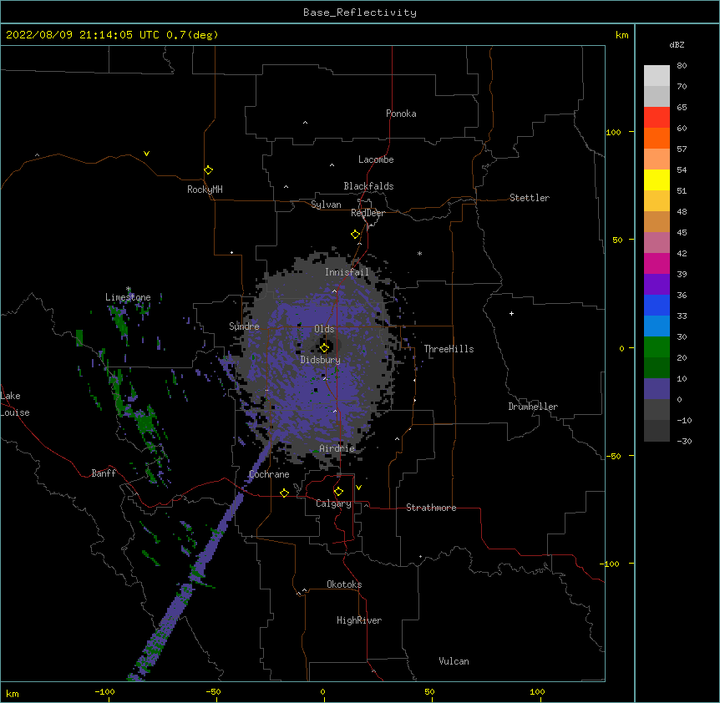Select the lightest 70-80 dBZ color band
Viewport: 720px width, 703px height.
[x=657, y=76]
